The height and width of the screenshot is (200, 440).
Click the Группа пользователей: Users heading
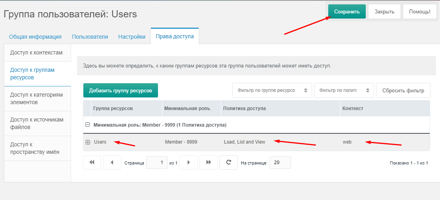pyautogui.click(x=70, y=14)
